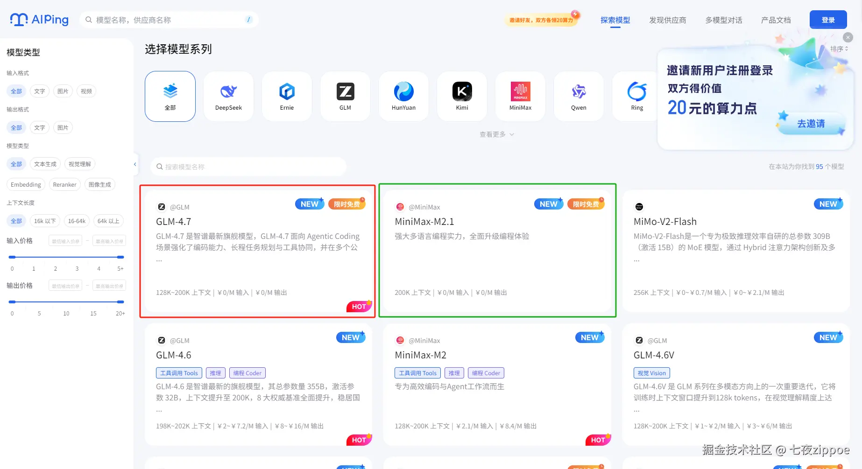Image resolution: width=862 pixels, height=469 pixels.
Task: Click the GLM logo on GLM-4.6 card
Action: coord(162,340)
